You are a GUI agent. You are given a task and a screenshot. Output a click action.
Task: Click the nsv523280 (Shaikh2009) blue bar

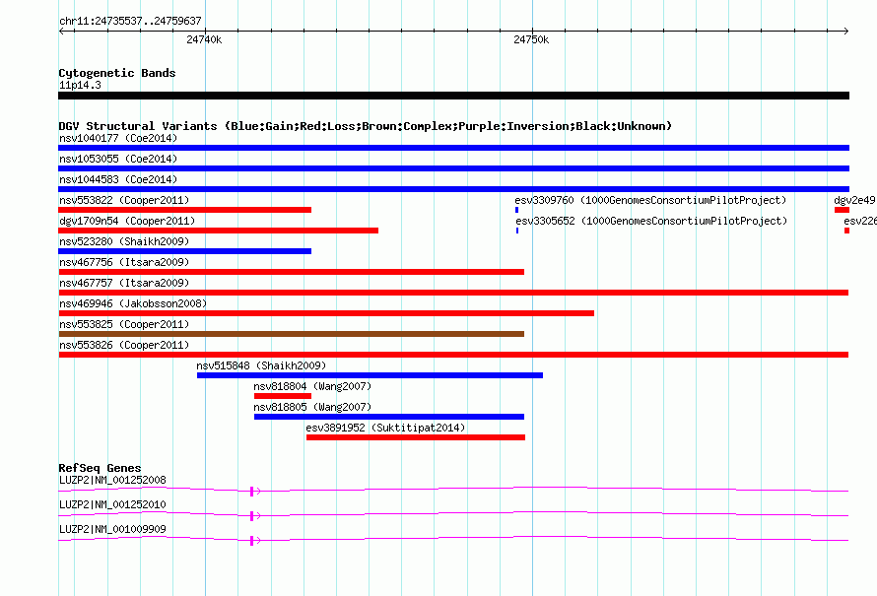point(184,251)
